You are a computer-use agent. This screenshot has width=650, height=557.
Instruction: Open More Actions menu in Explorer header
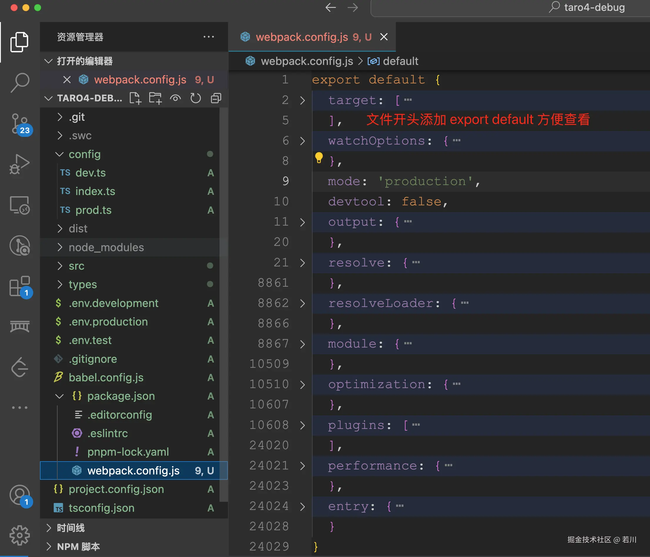click(x=209, y=37)
